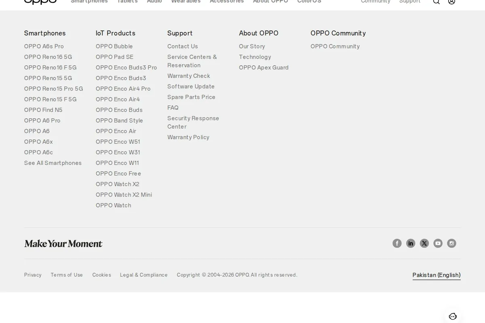Open the OPPO A6x link
The image size is (485, 323).
pos(38,142)
